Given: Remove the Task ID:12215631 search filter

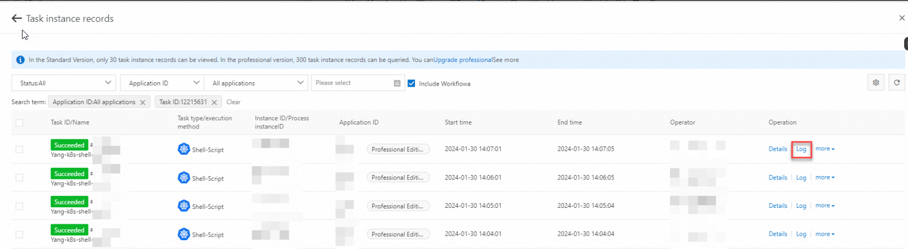Looking at the screenshot, I should (214, 102).
